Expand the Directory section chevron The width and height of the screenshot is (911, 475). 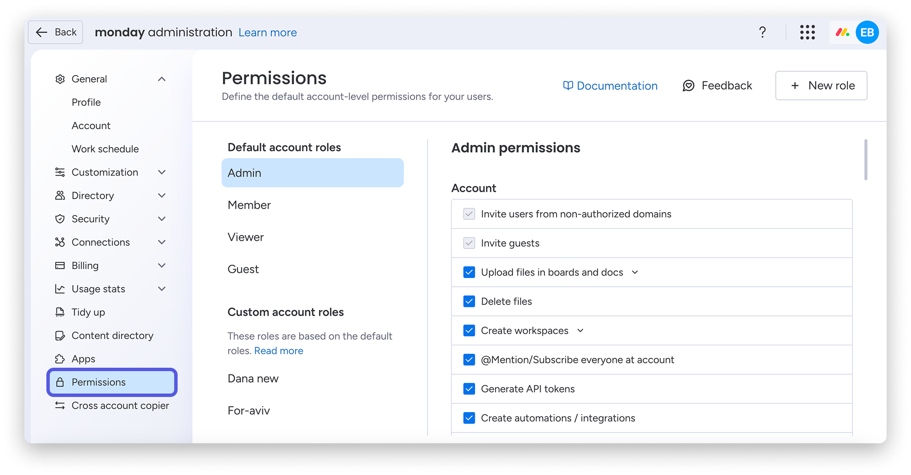(162, 196)
